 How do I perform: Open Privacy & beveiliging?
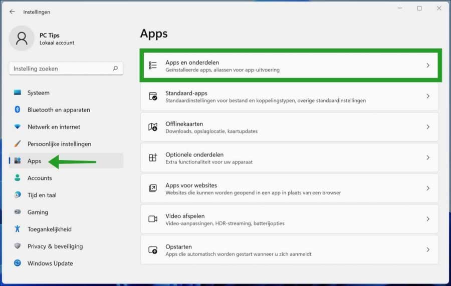click(x=66, y=246)
